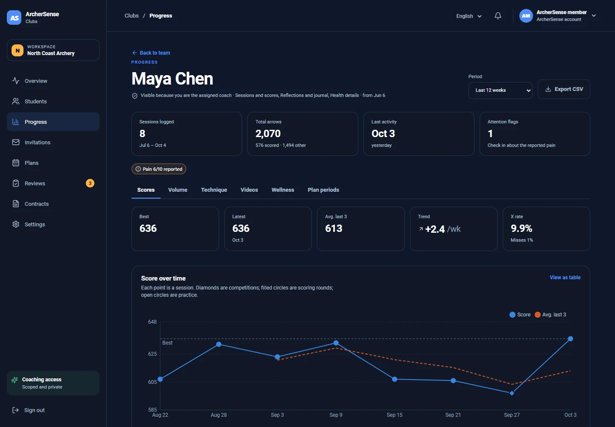Open the North Coast Archery workspace switcher
This screenshot has height=427, width=615.
click(53, 50)
